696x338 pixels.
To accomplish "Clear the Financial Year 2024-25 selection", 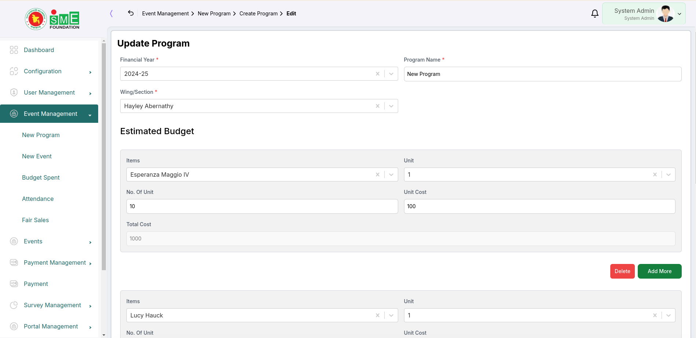I will [x=378, y=74].
